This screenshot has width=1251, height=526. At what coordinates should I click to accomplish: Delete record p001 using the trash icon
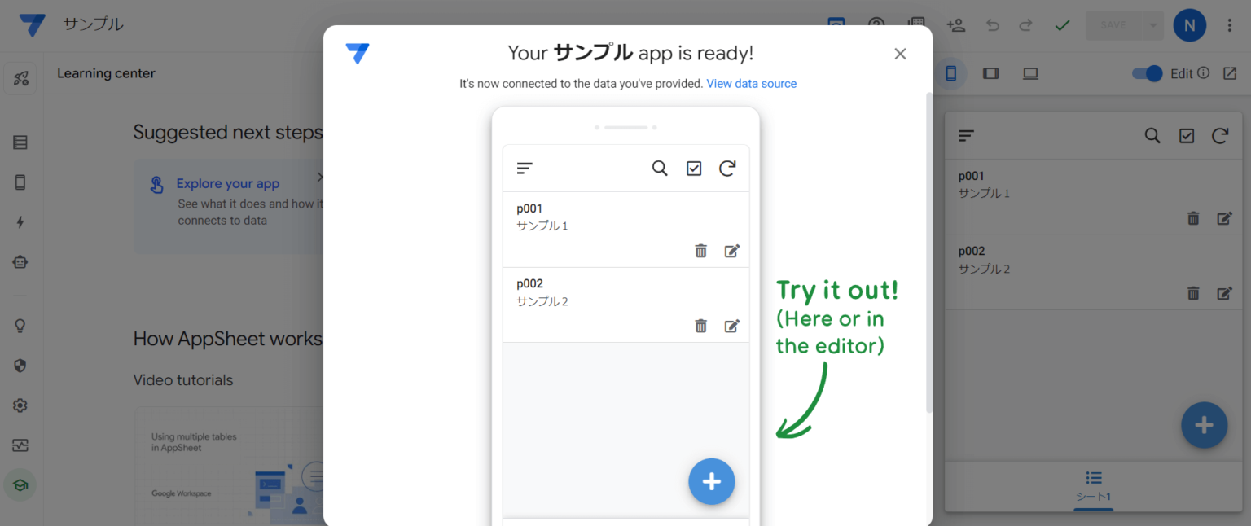point(700,251)
